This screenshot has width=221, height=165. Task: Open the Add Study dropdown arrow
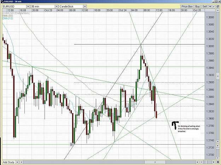17,162
